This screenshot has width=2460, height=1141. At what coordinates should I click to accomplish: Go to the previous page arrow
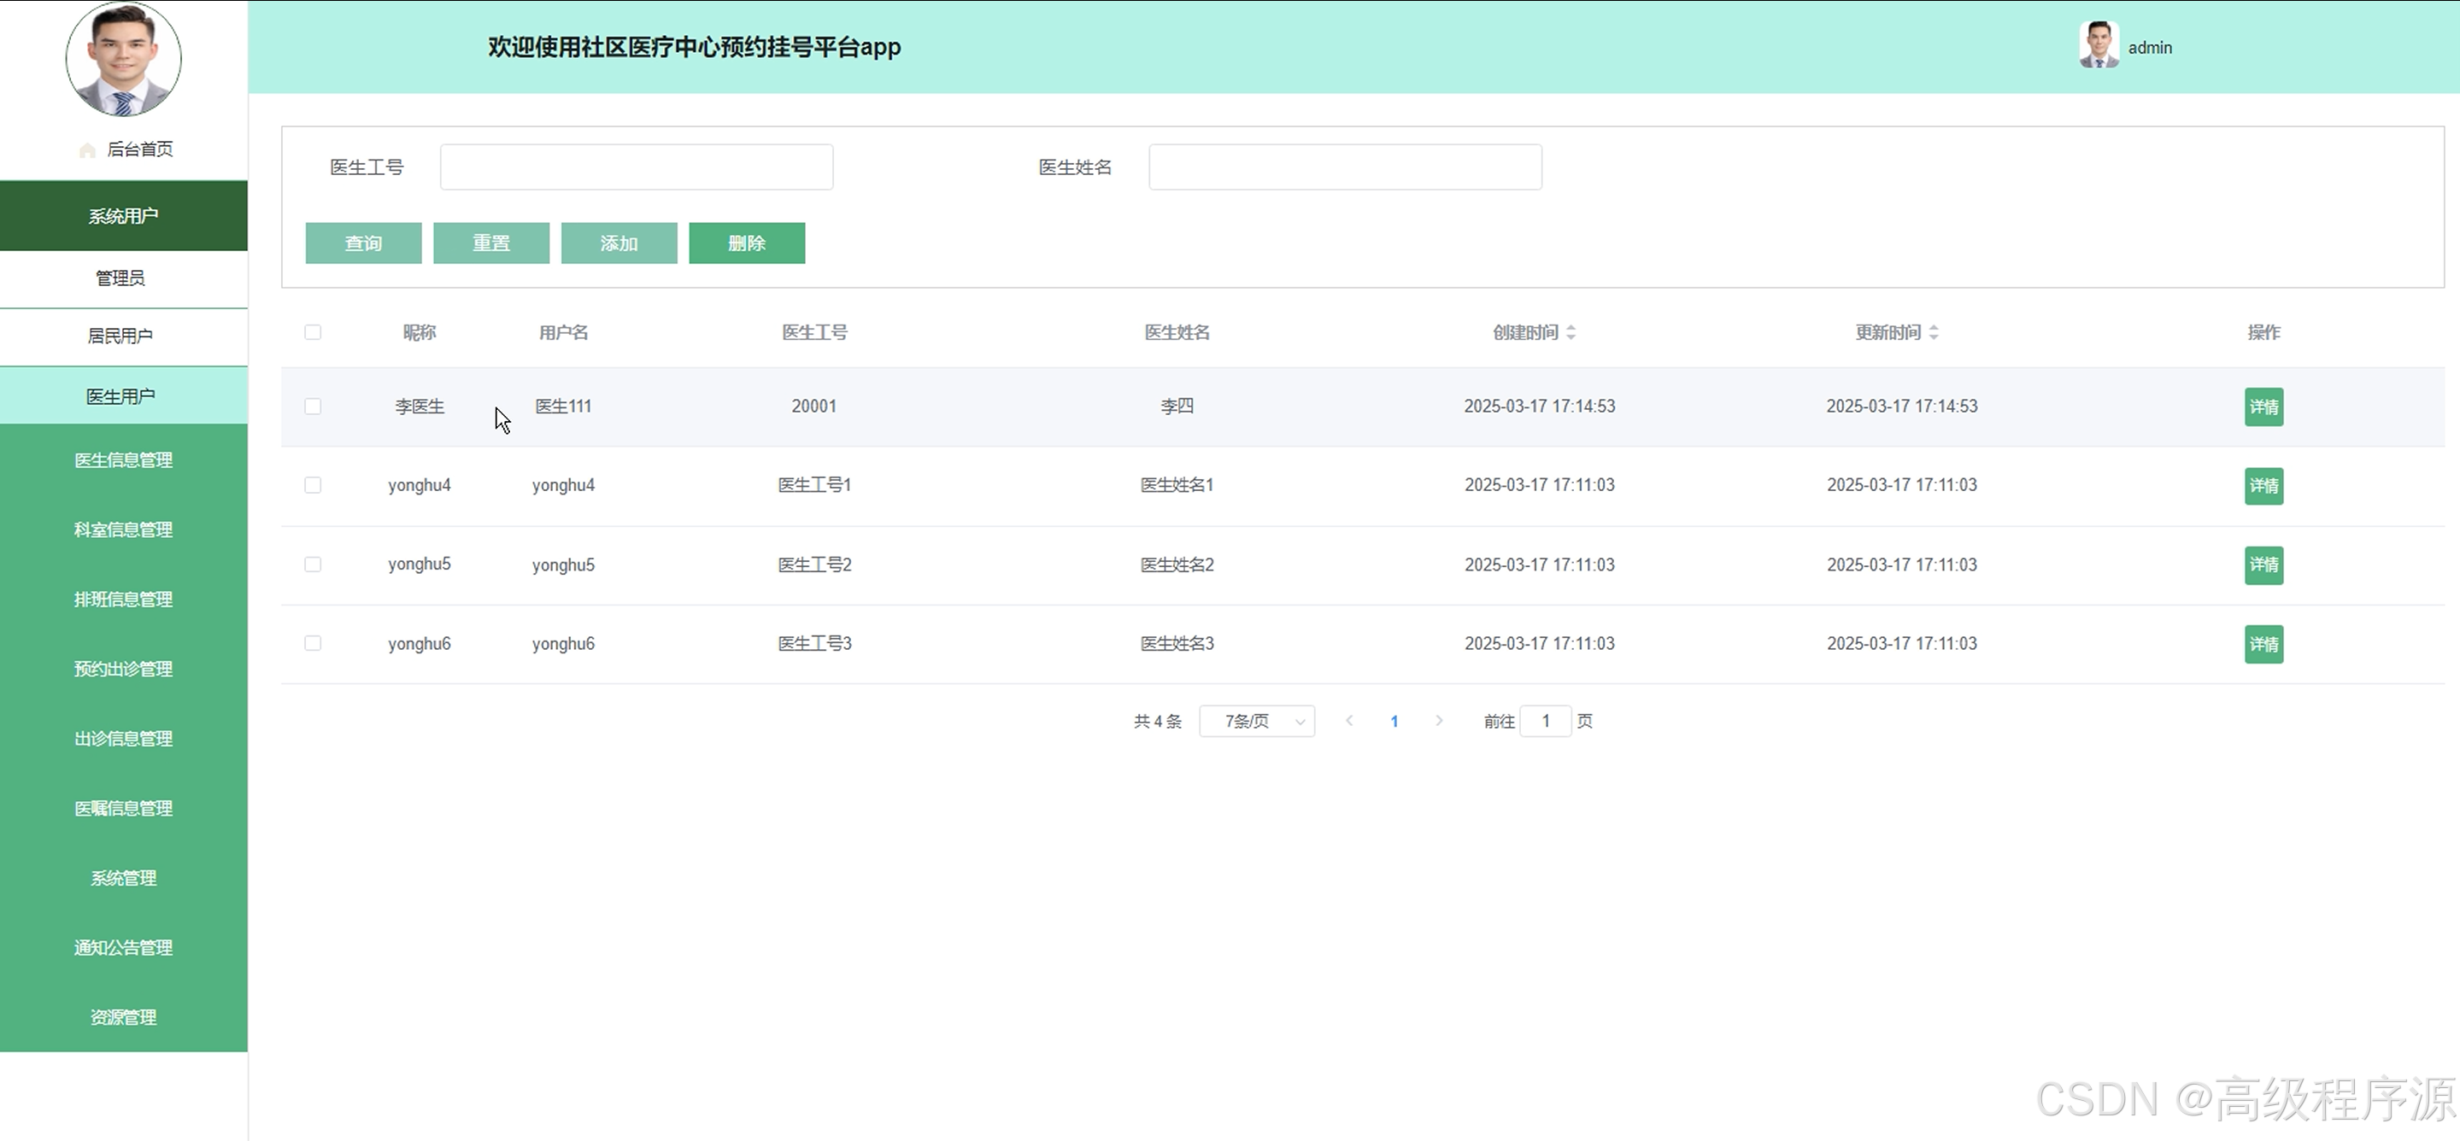[1349, 721]
